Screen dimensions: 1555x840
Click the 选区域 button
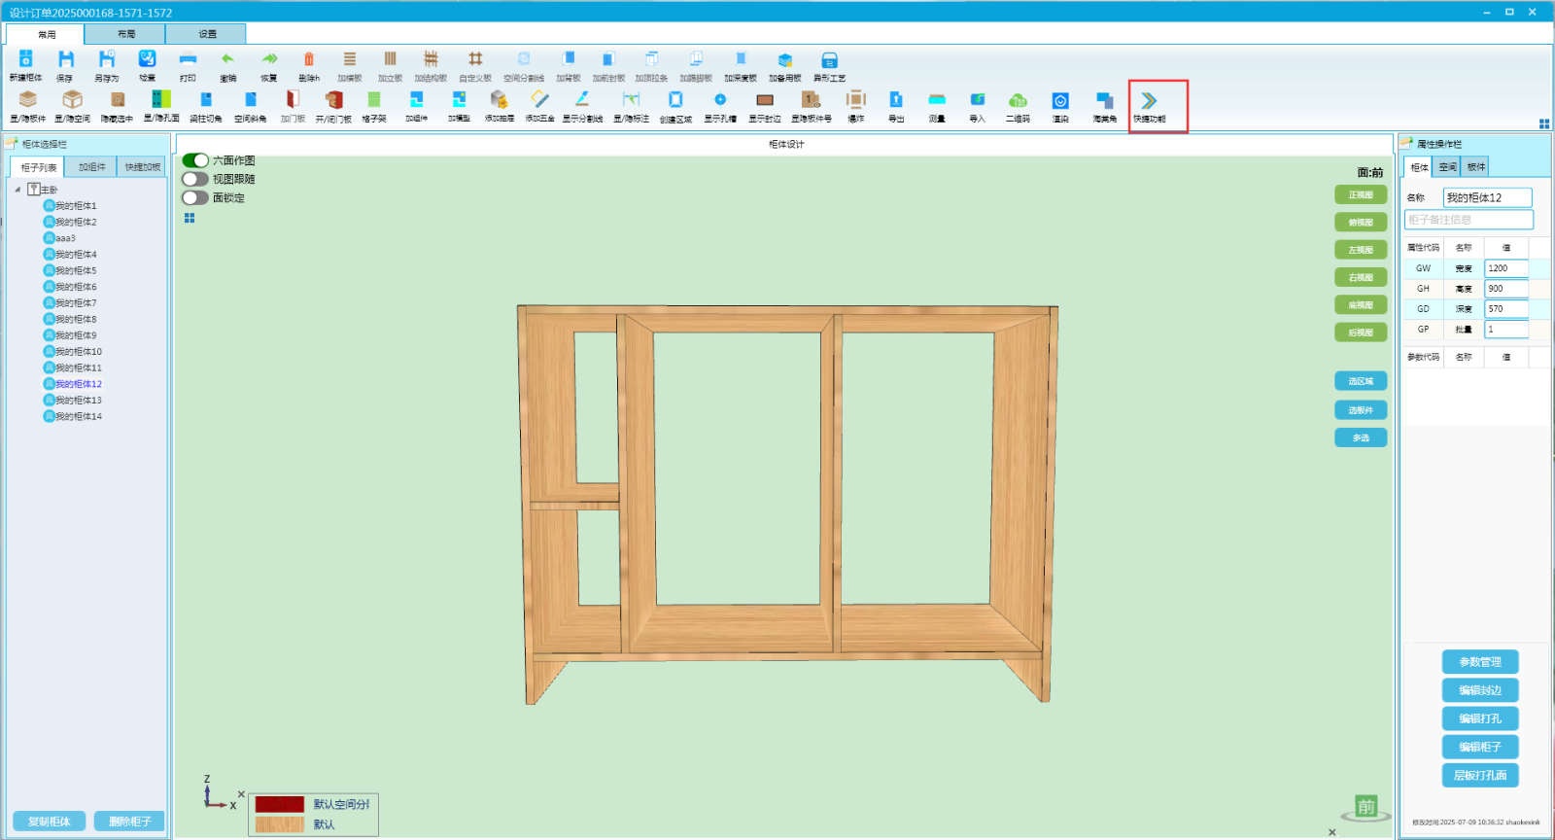click(x=1361, y=381)
